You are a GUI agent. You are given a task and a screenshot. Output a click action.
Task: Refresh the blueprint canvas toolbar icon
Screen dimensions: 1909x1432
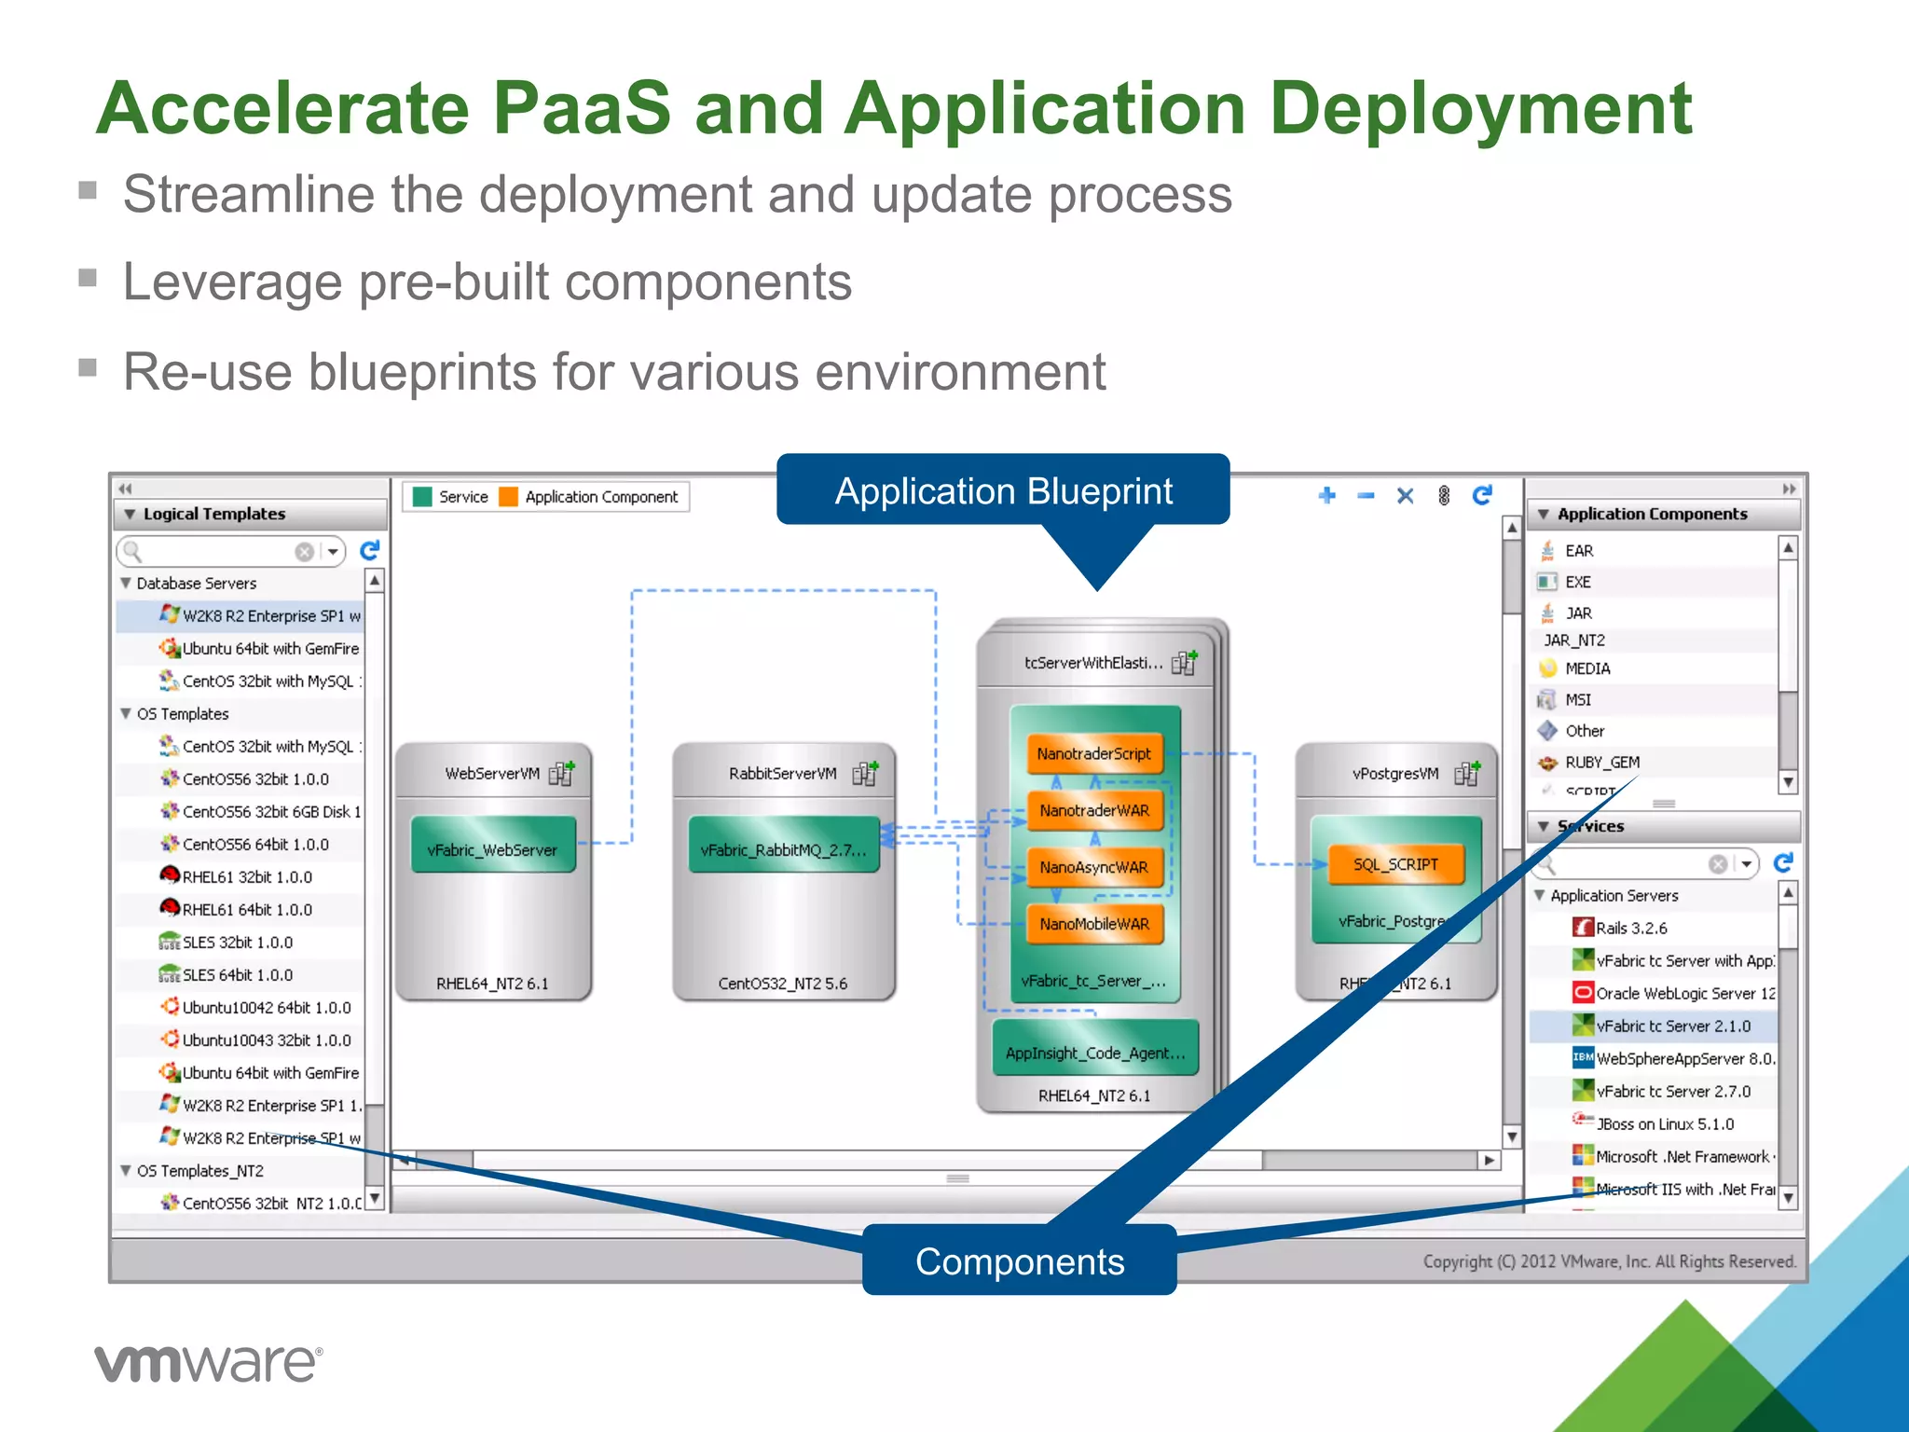click(1482, 495)
